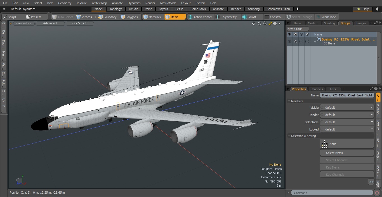Click the record circle beside Command field
The width and height of the screenshot is (382, 197).
coord(377,193)
